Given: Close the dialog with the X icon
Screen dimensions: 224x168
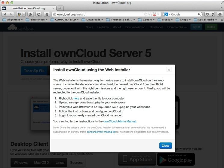Looking at the screenshot, I should click(169, 70).
